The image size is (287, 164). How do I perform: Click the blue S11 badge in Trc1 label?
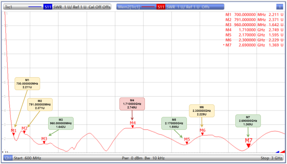tap(48, 7)
